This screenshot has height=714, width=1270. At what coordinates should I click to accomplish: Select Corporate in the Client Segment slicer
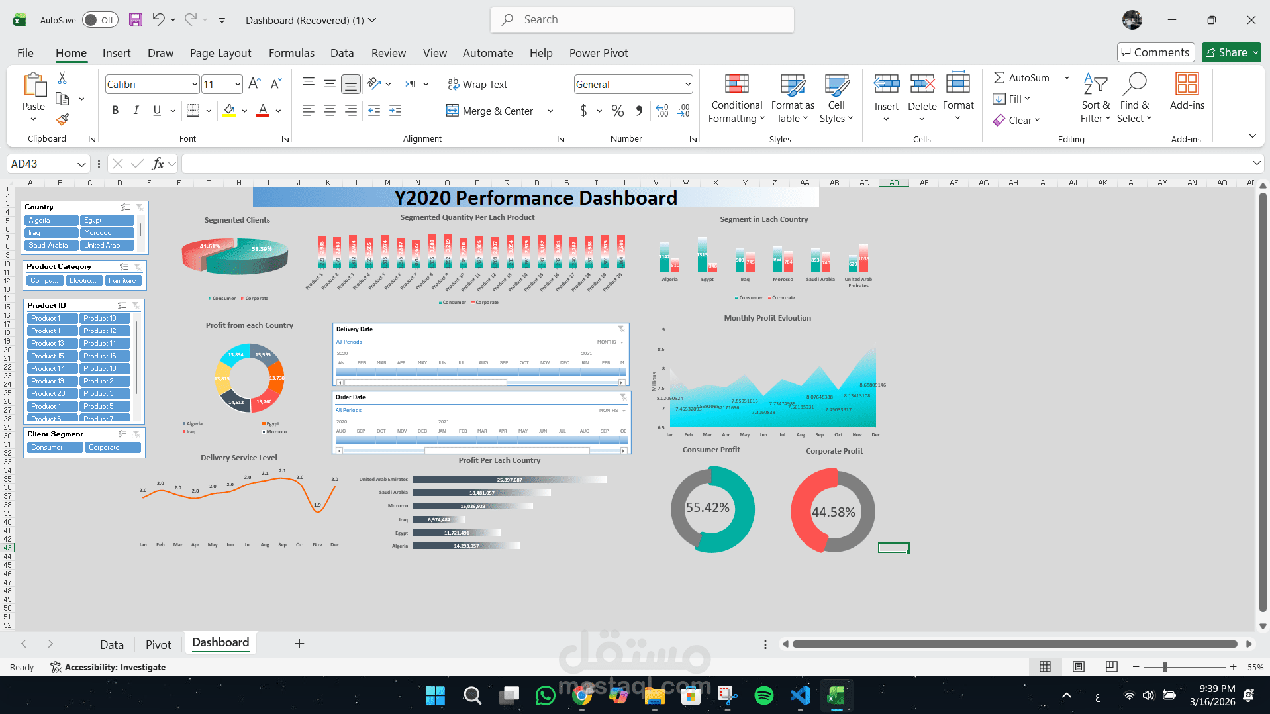coord(113,447)
